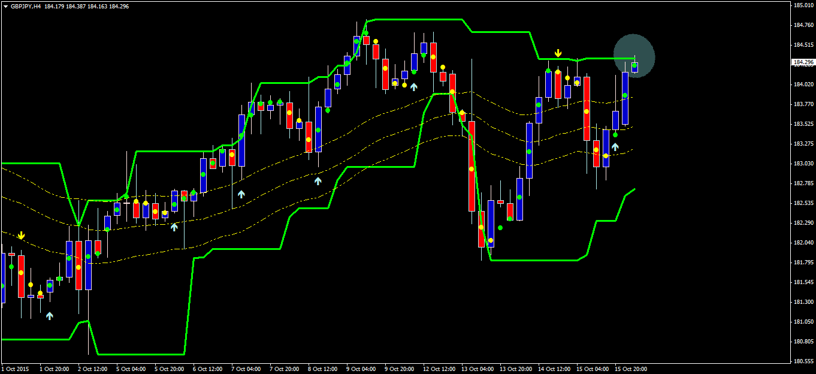Screen dimensions: 816x374
Task: Click the 181.300 price axis label
Action: (803, 302)
